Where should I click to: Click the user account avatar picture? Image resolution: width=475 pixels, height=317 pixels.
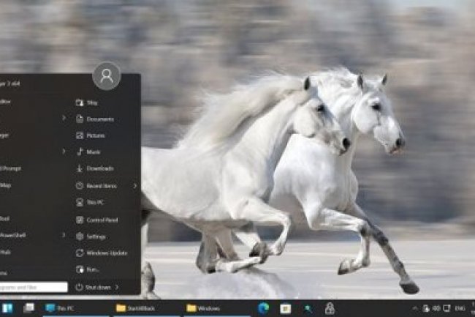click(x=107, y=76)
